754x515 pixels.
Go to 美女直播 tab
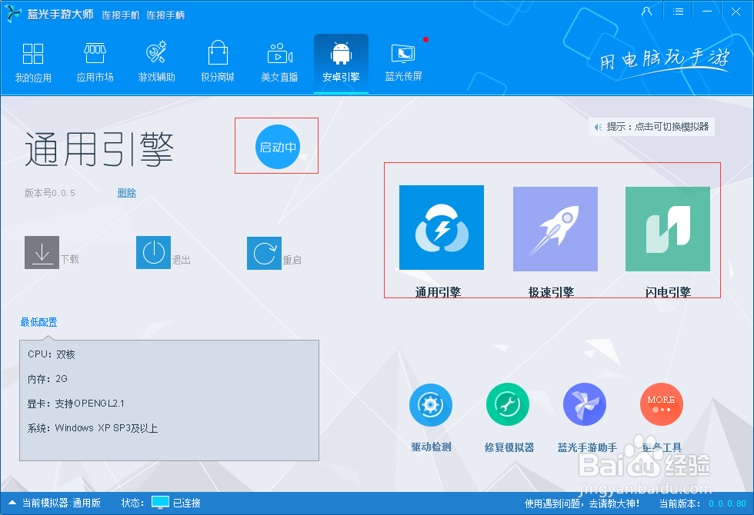[x=279, y=63]
